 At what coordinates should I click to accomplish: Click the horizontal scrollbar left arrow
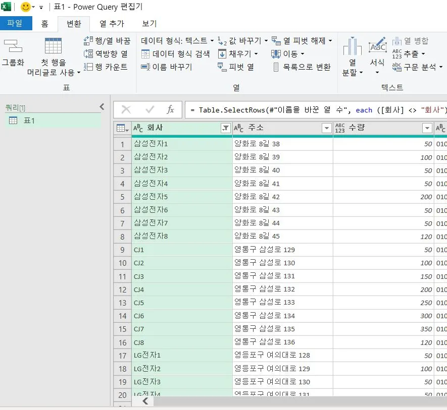coord(145,401)
